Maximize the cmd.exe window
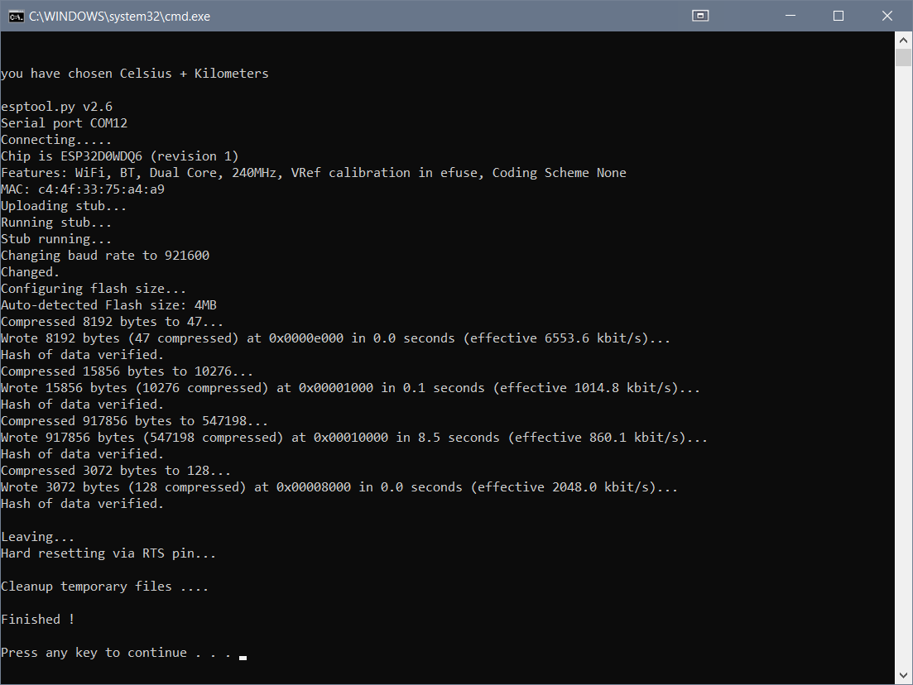Screen dimensions: 913x685 click(838, 16)
